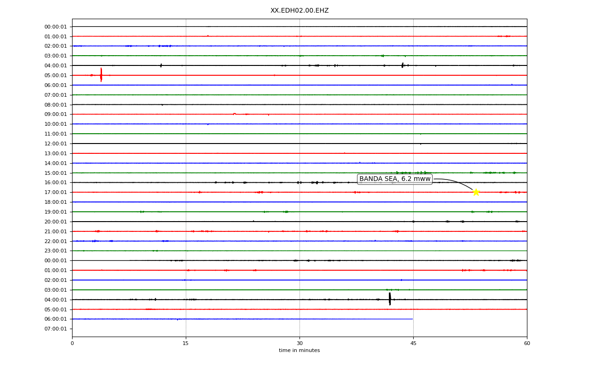The width and height of the screenshot is (599, 374).
Task: Click the 0 tick on x-axis
Action: (72, 344)
